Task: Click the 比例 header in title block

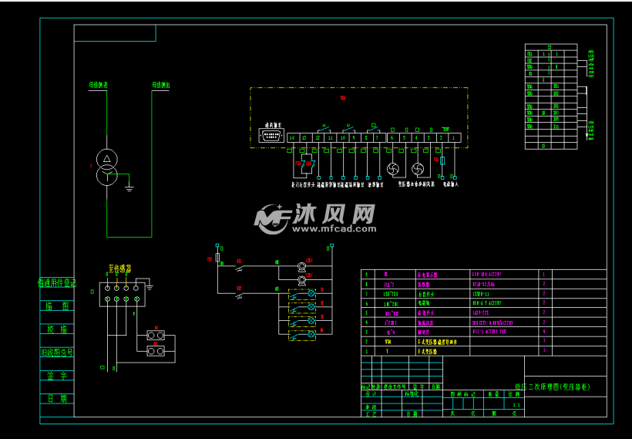Action: coord(514,394)
